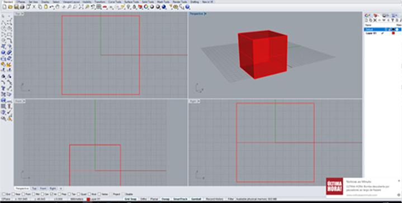Toggle Grid Snap in status bar
The image size is (402, 203).
130,199
